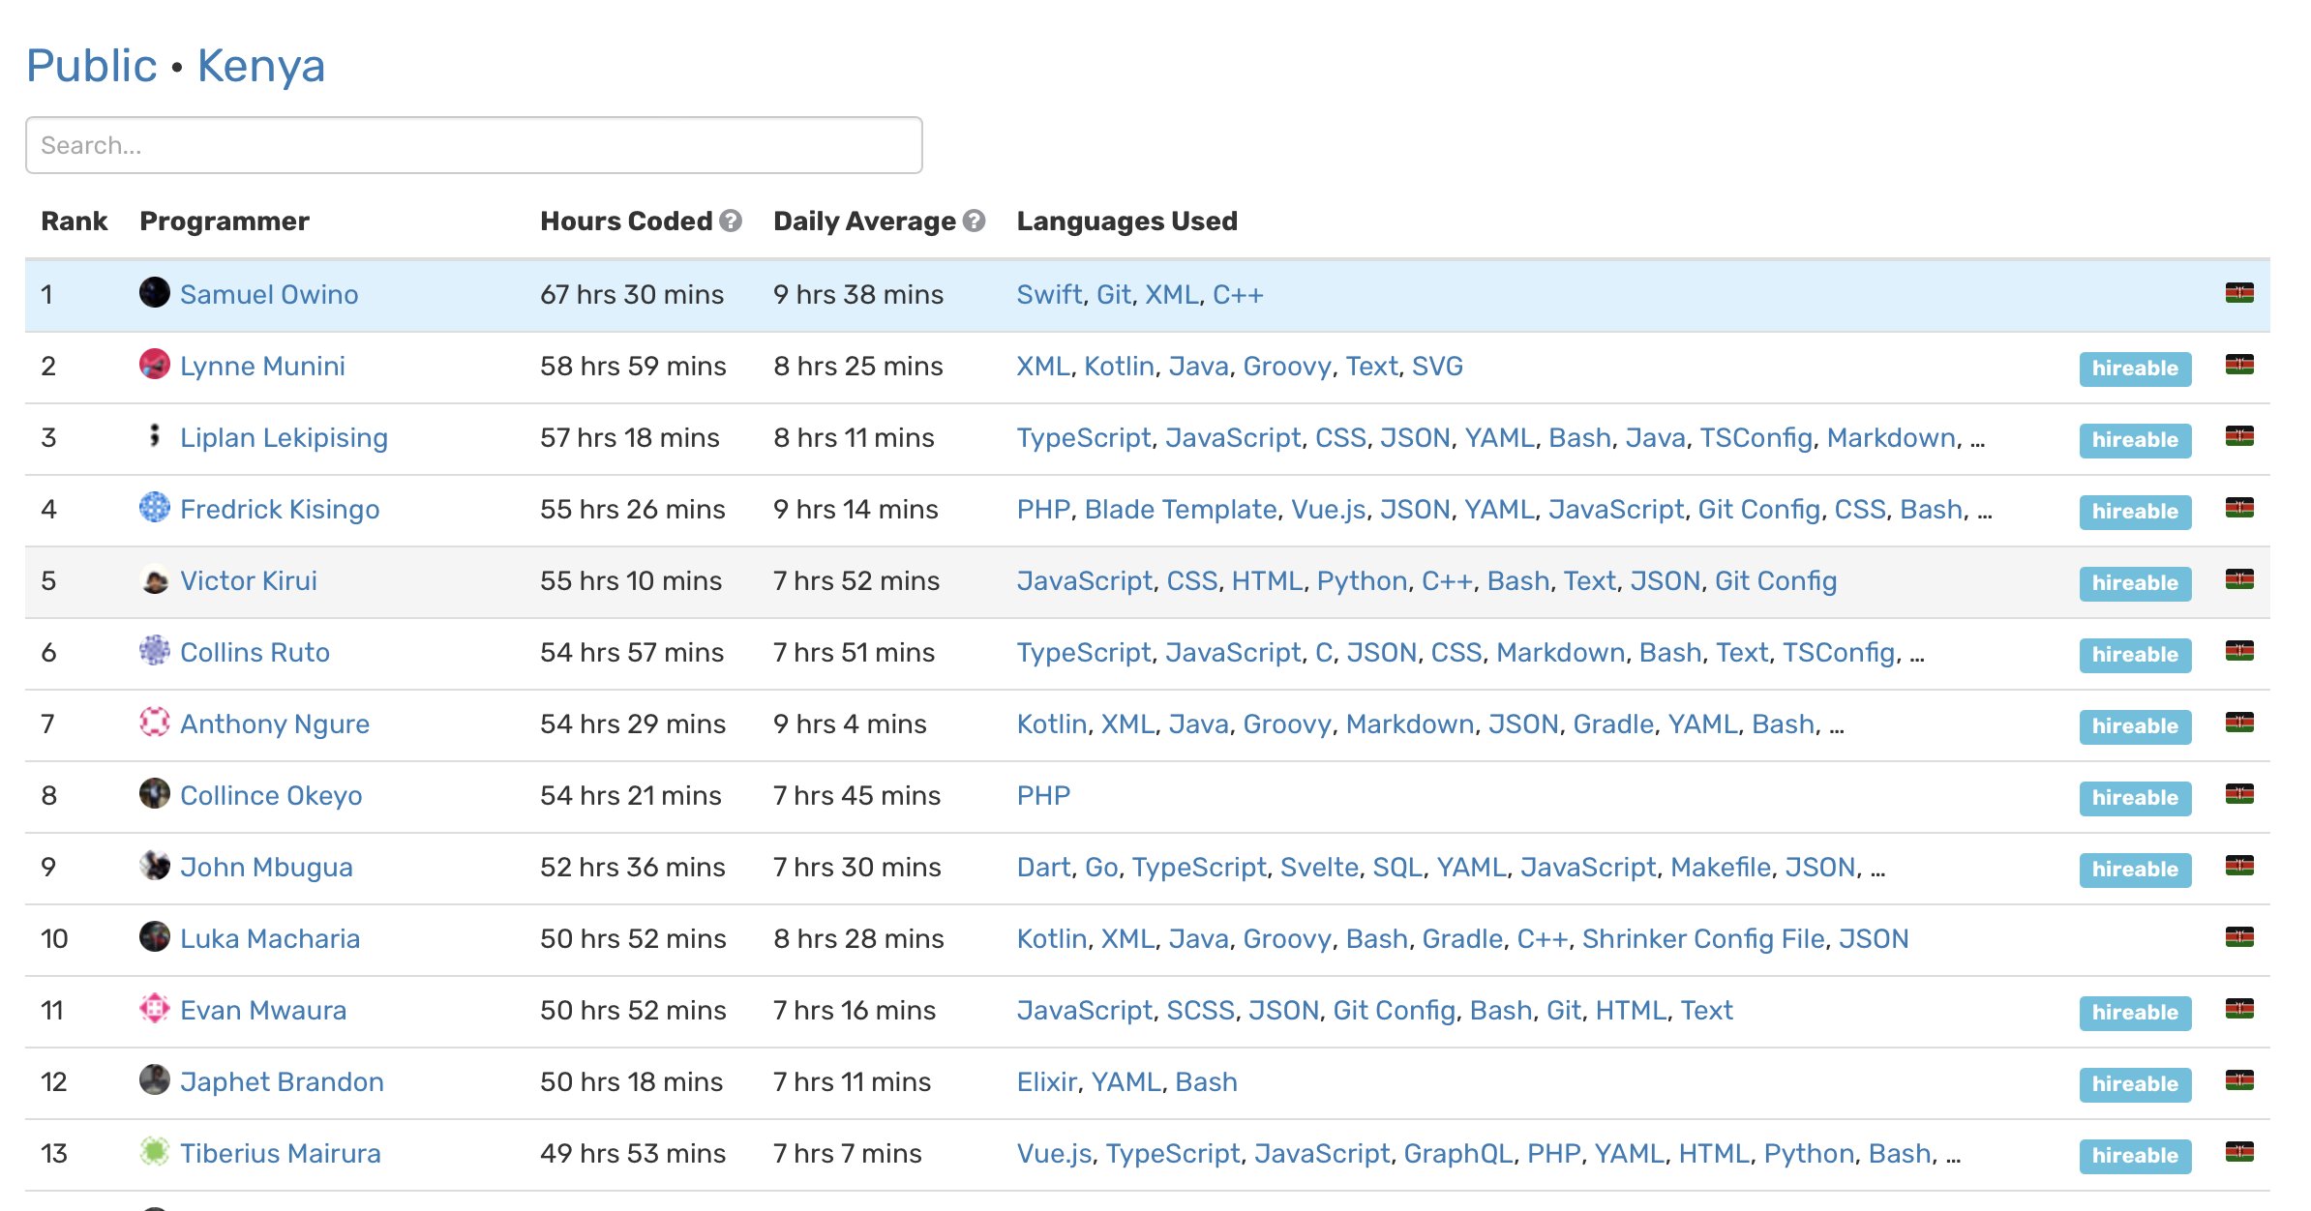Focus the leaderboard Search field

click(x=473, y=145)
